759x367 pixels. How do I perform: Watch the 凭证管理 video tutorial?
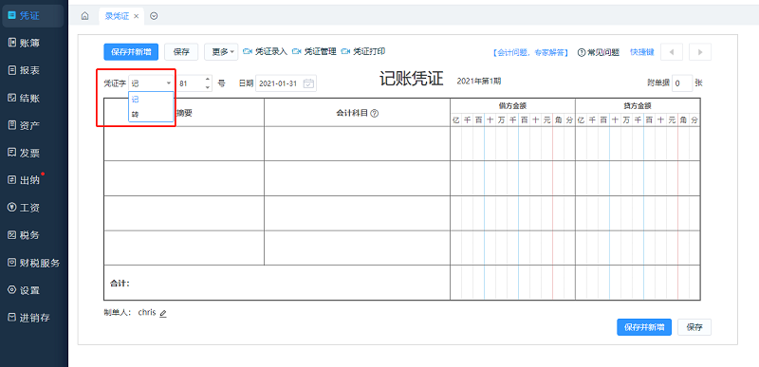pos(314,51)
